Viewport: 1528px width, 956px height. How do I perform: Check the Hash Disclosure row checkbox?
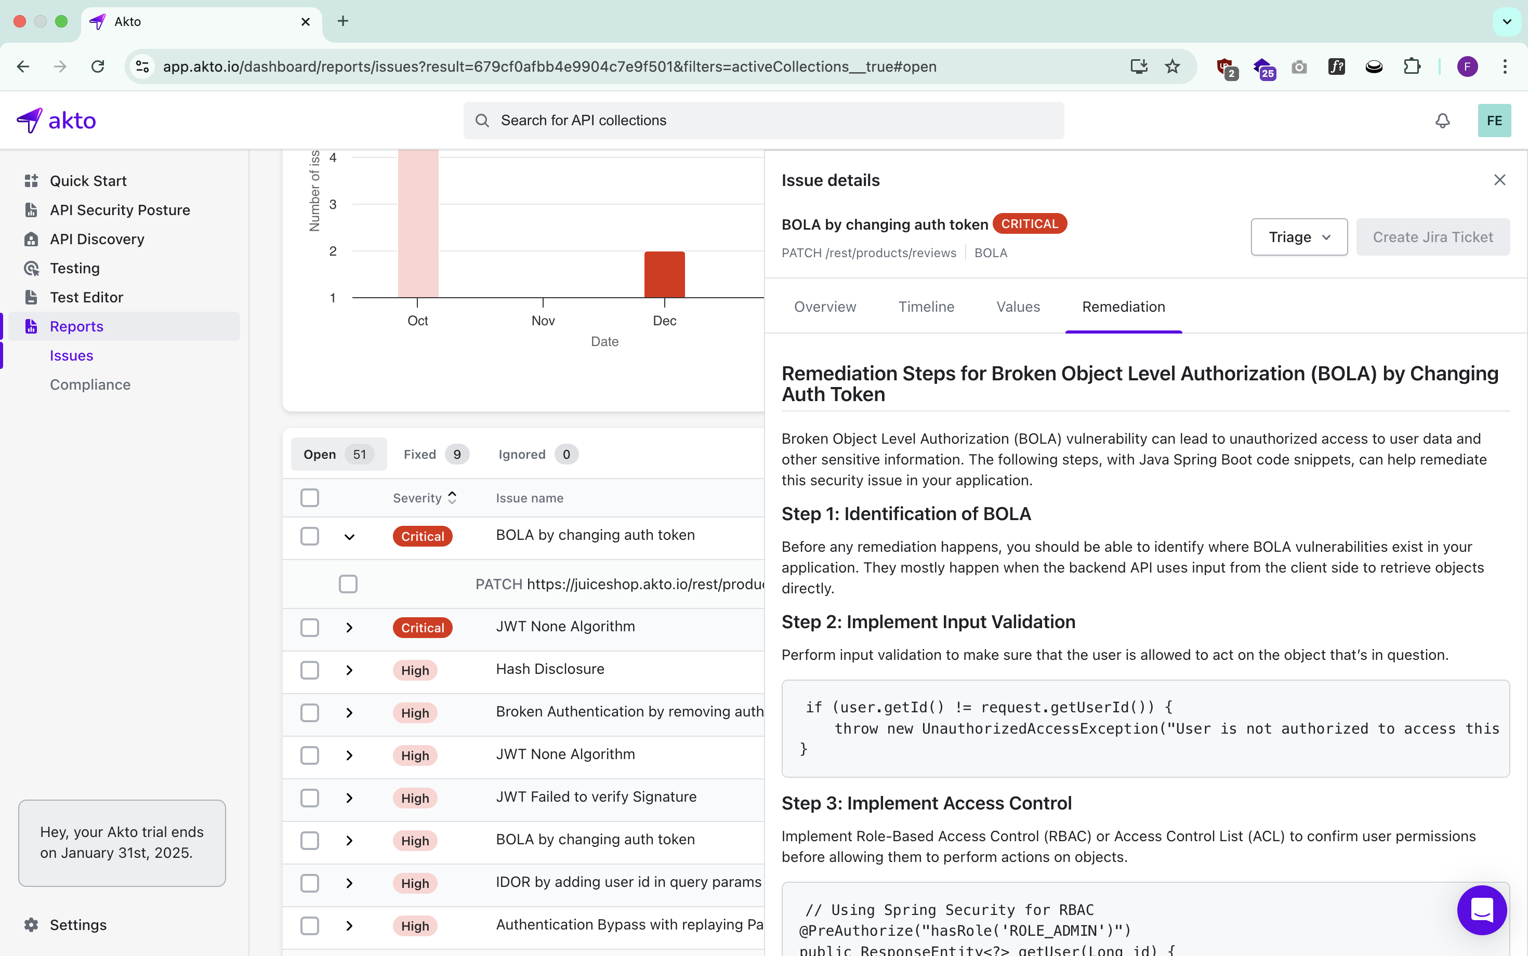click(x=309, y=670)
